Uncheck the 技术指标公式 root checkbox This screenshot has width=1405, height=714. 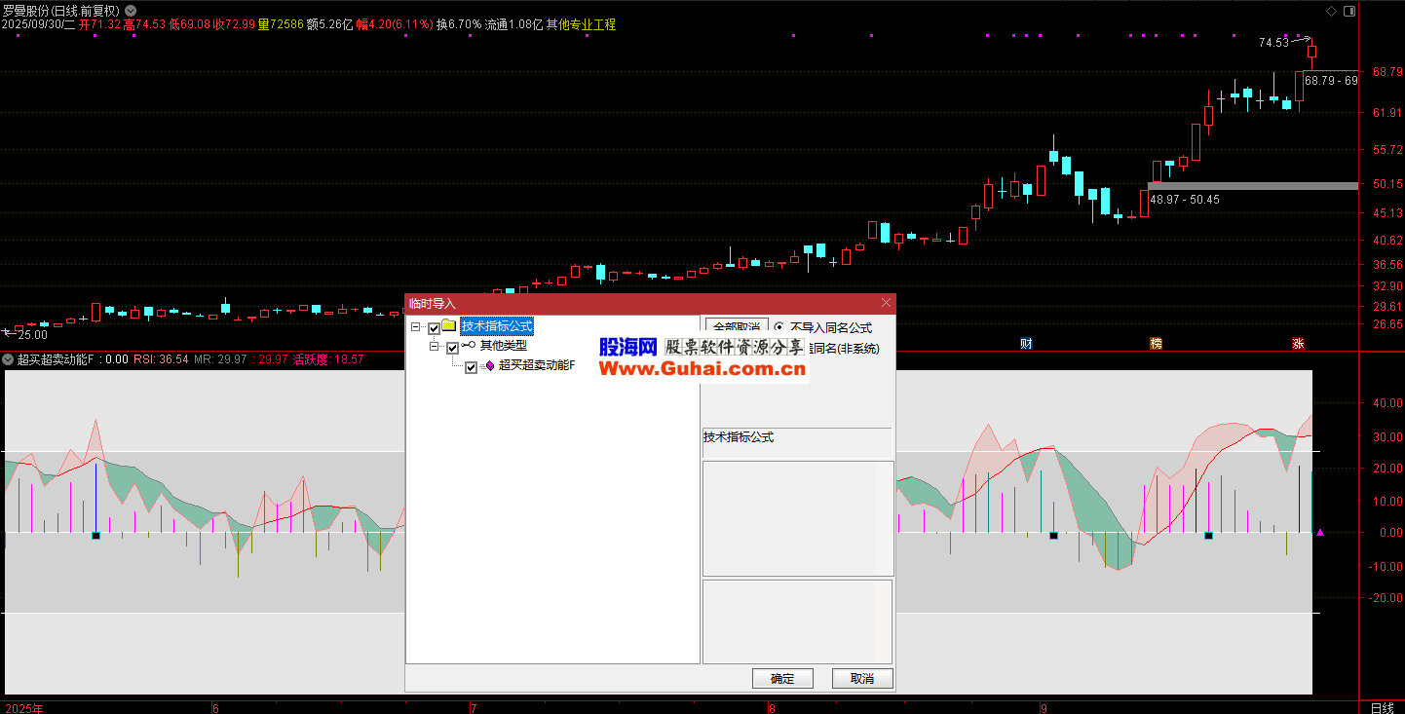coord(435,328)
